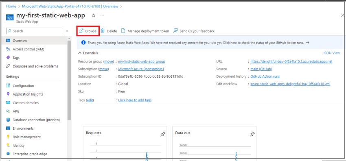Click Send us your feedback
Viewport: 346px width, 161px height.
pyautogui.click(x=194, y=31)
